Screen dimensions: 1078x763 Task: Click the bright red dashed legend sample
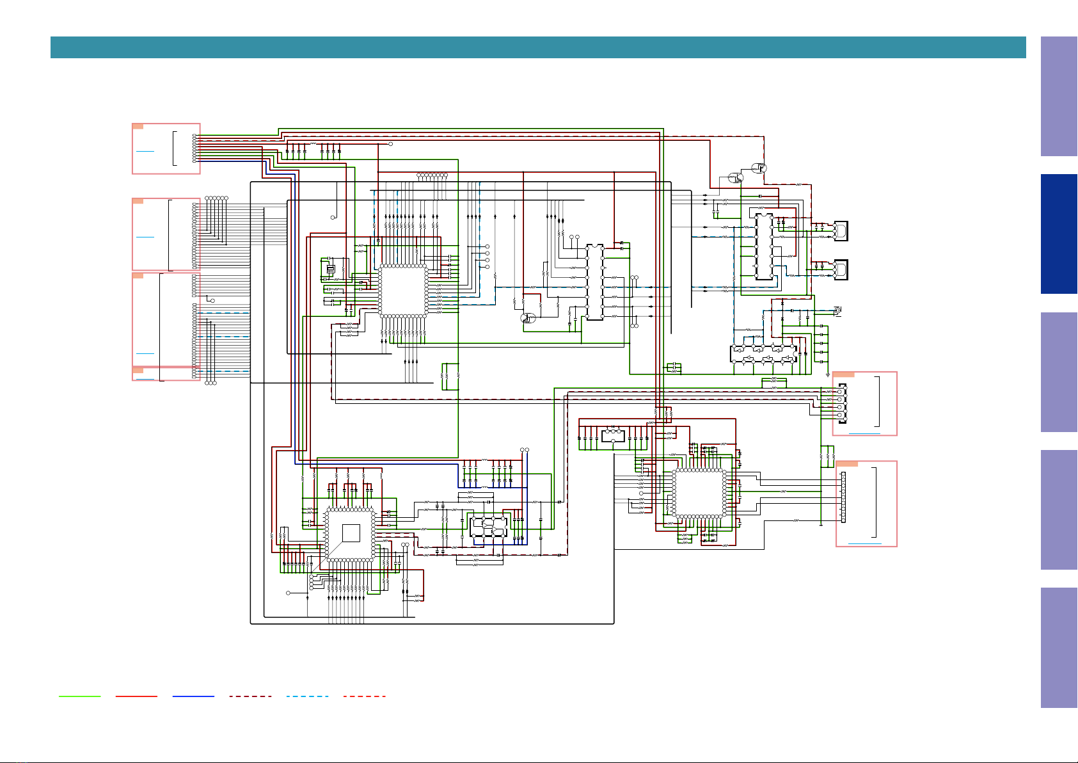point(364,696)
